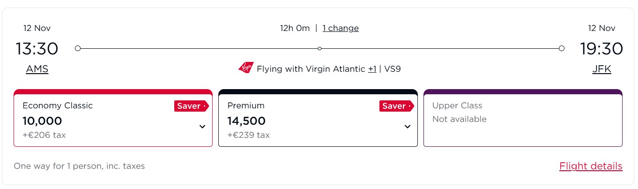Viewport: 638px width, 189px height.
Task: Open the Flight details link
Action: 590,166
